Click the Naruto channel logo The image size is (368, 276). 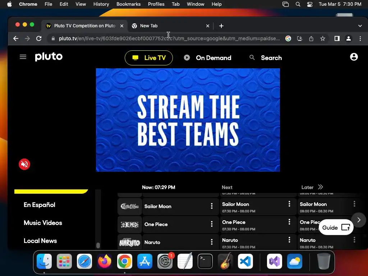tap(129, 242)
